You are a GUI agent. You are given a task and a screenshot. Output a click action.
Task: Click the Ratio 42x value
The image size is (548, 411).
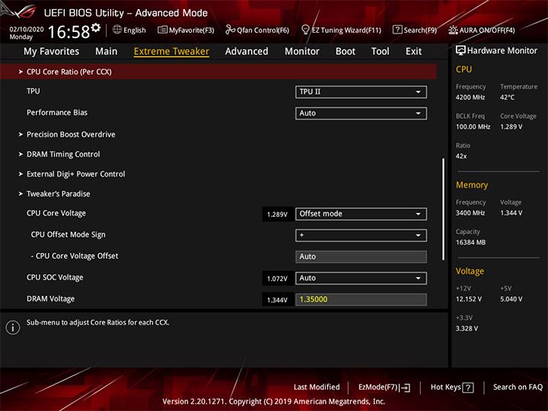[x=461, y=156]
